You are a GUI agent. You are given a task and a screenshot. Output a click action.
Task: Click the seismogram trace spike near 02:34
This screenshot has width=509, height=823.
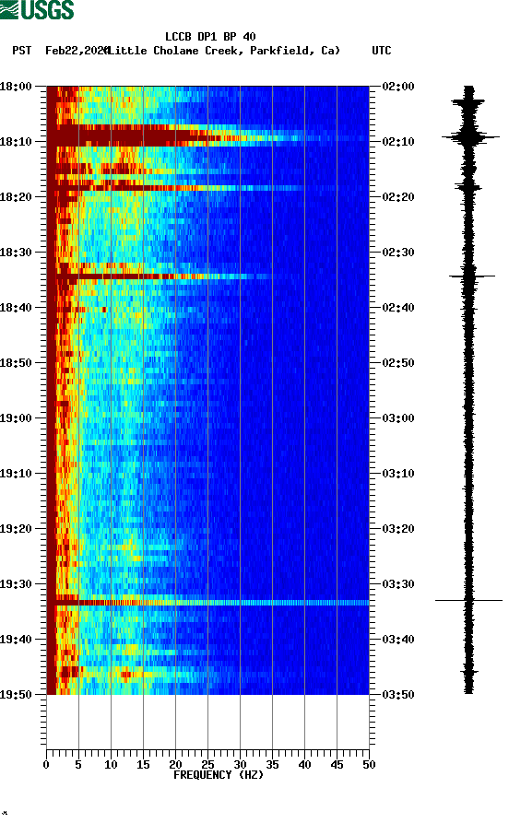[x=472, y=276]
